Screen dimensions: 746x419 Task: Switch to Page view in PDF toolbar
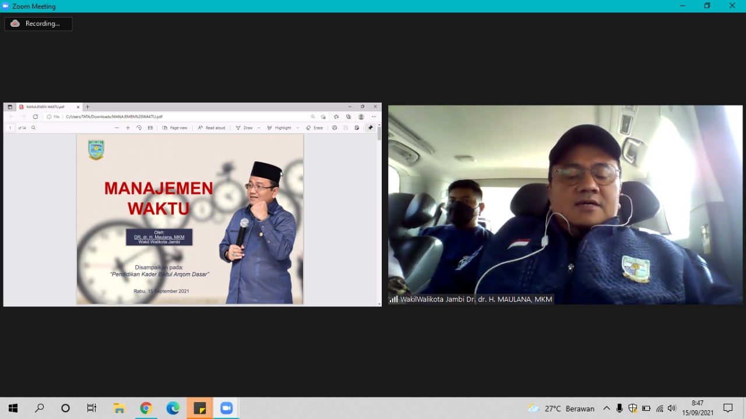tap(175, 128)
